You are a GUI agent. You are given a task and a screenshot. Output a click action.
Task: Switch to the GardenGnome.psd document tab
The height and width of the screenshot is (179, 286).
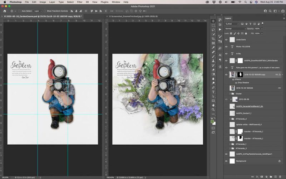[43, 16]
